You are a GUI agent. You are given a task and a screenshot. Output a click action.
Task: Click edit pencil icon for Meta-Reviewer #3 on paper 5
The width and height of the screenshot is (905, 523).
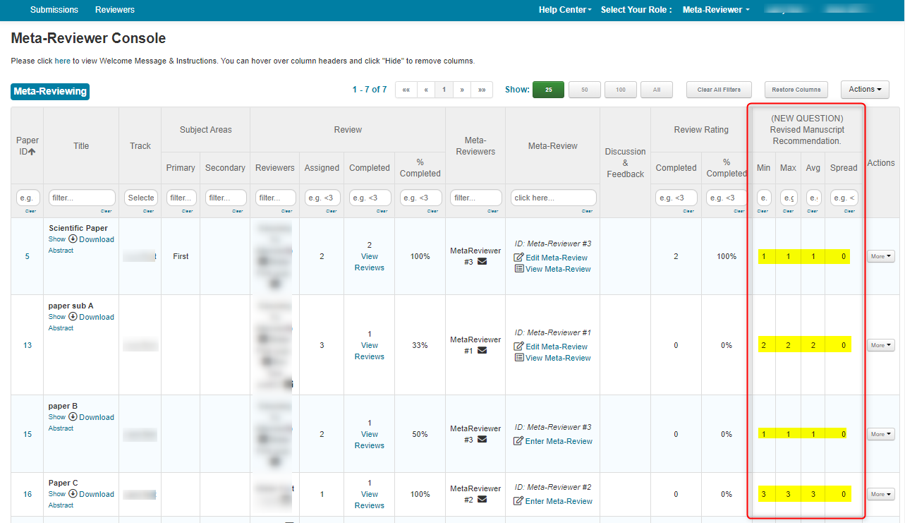[519, 258]
